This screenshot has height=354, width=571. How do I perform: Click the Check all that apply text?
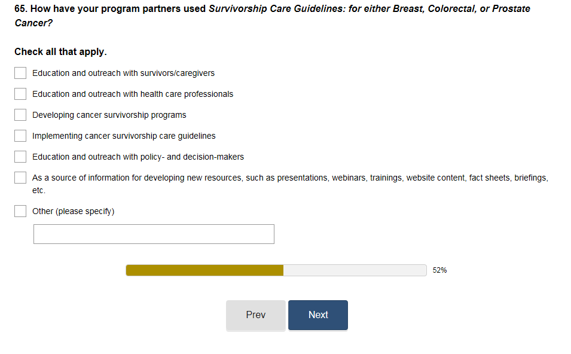60,52
